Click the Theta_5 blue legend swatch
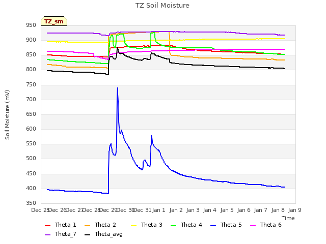This screenshot has width=326, height=244. point(213,226)
